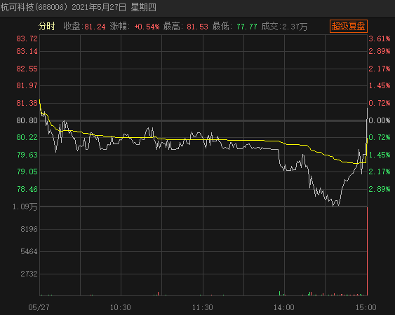Click the 0.00% percentage axis label
This screenshot has height=315, width=395.
380,120
